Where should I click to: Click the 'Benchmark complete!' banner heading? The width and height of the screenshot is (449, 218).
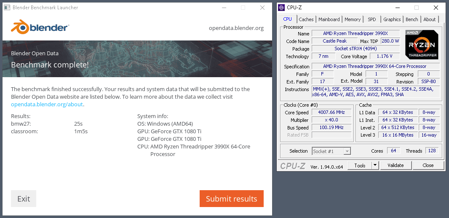(50, 65)
